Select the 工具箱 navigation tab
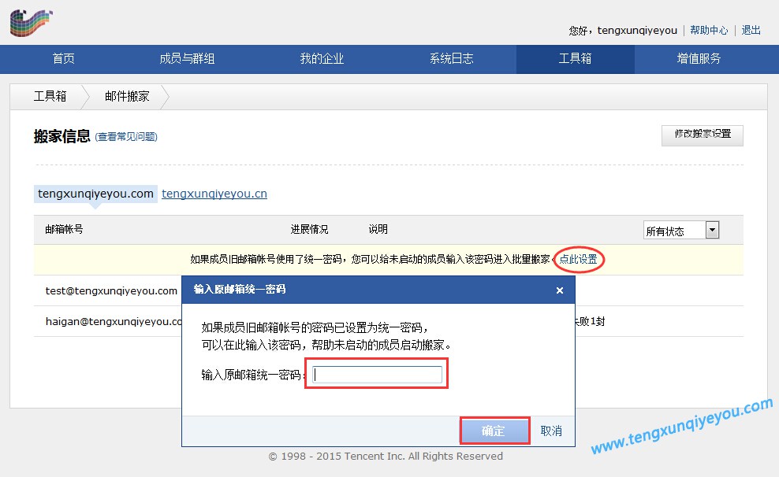Image resolution: width=779 pixels, height=477 pixels. click(x=576, y=59)
